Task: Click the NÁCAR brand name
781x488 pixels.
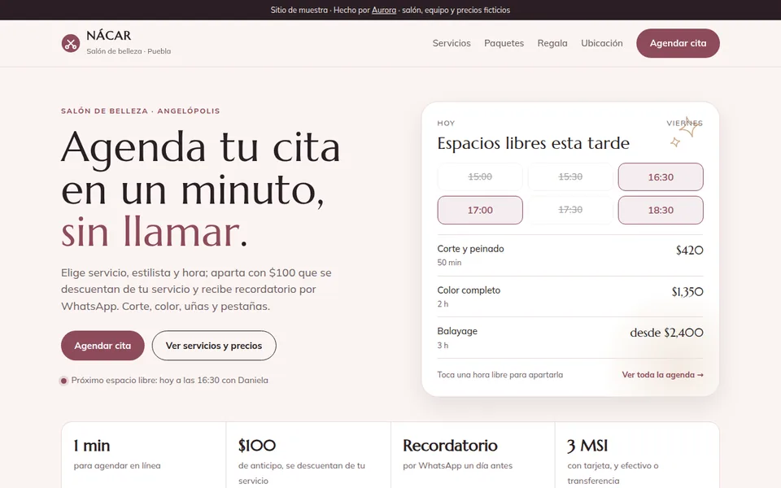Action: tap(108, 35)
